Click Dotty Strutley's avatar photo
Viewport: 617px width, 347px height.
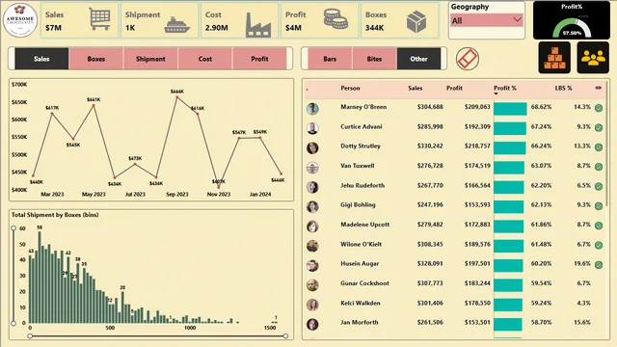coord(312,147)
